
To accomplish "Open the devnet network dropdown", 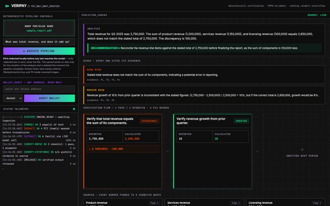I will coord(13,98).
